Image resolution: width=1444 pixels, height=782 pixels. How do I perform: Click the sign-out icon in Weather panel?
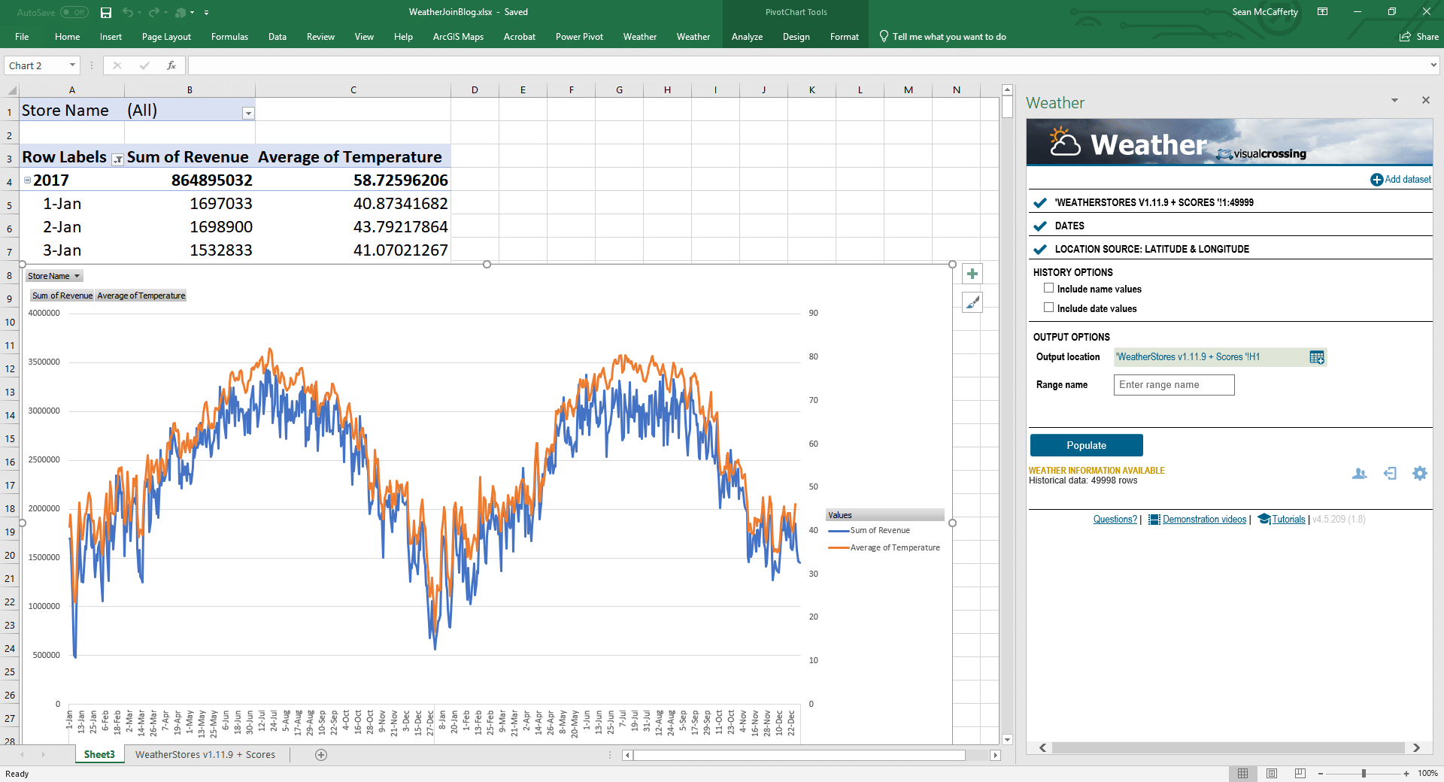[1391, 474]
